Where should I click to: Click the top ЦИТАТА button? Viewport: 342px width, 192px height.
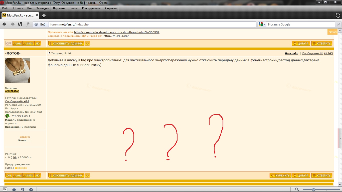[301, 43]
